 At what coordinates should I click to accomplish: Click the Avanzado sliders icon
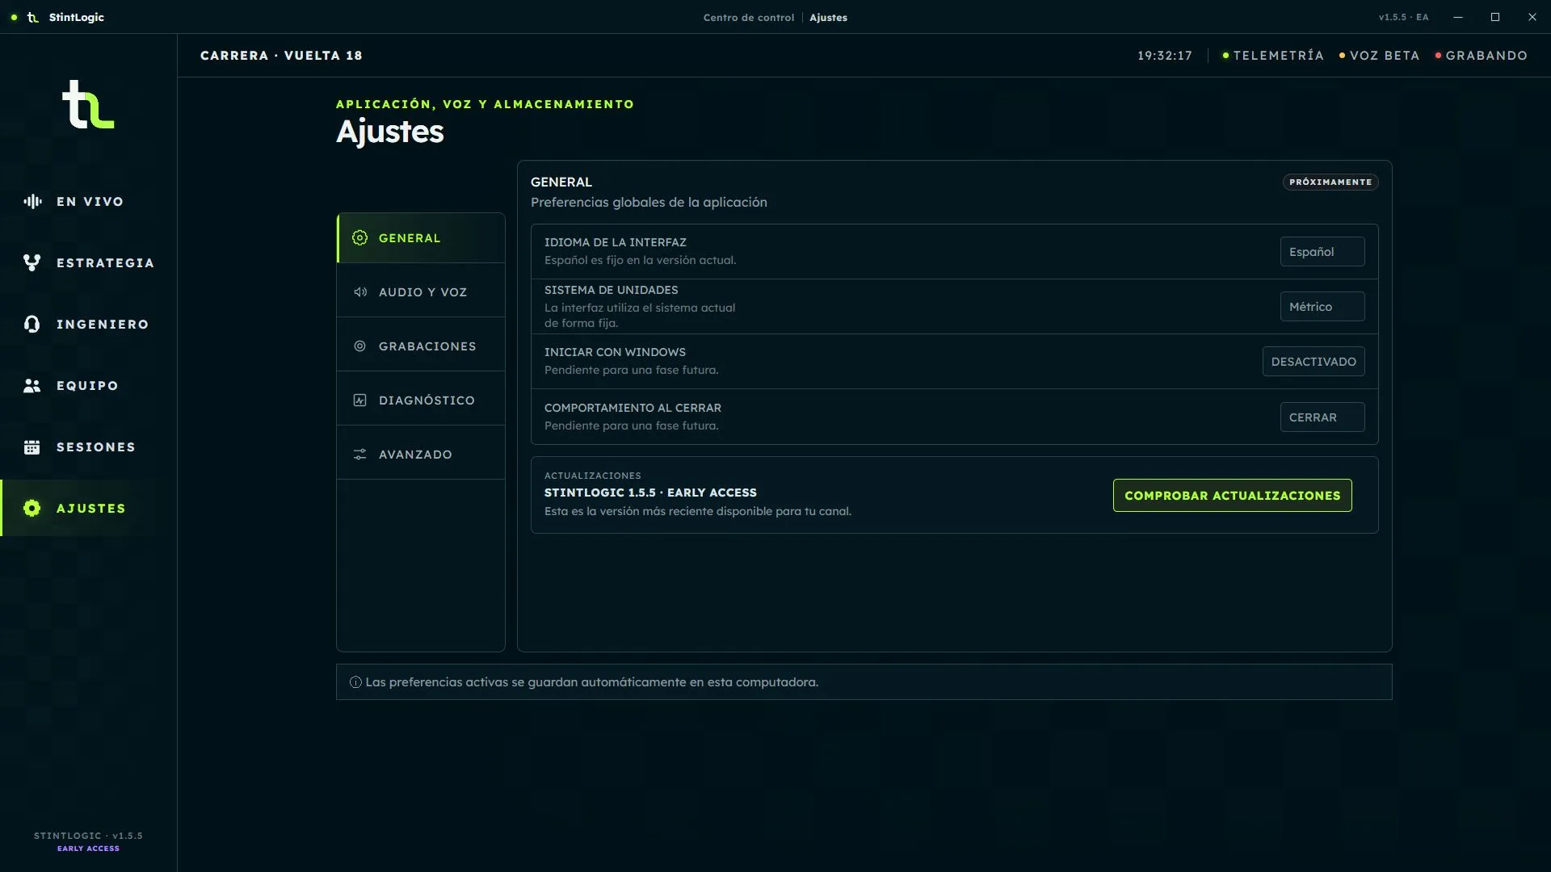point(360,455)
